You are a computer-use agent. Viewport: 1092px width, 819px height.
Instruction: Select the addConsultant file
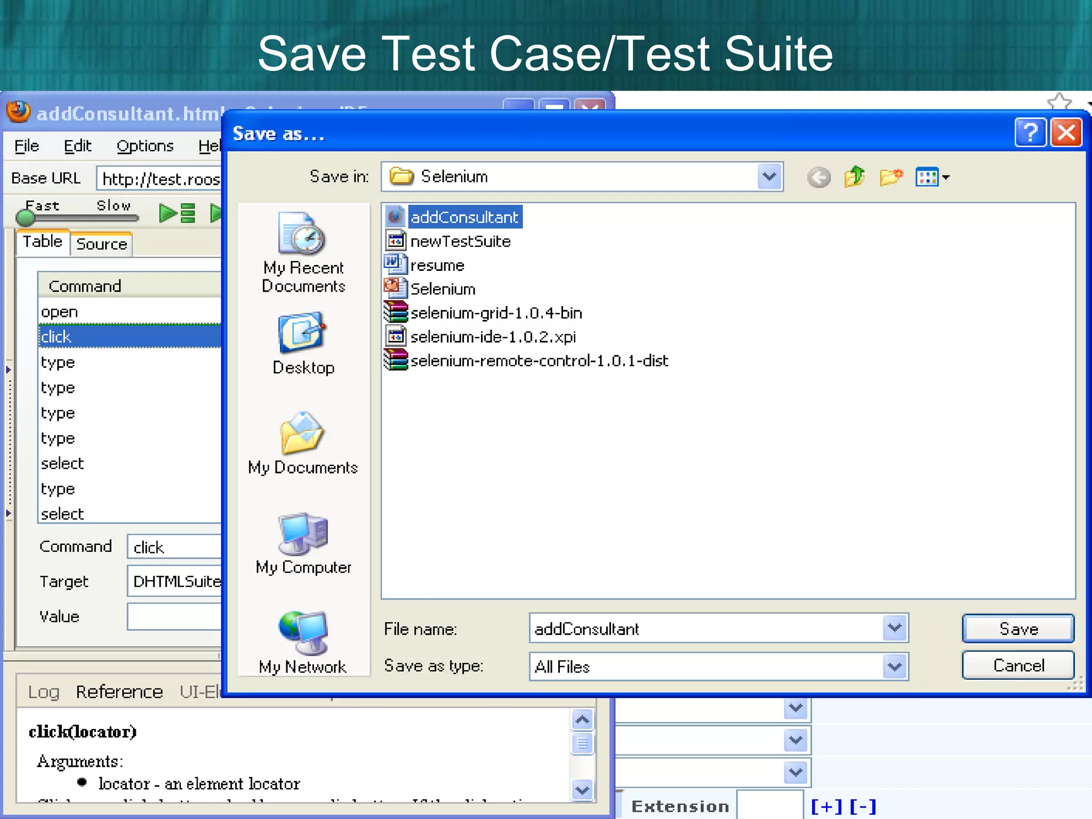click(x=453, y=217)
